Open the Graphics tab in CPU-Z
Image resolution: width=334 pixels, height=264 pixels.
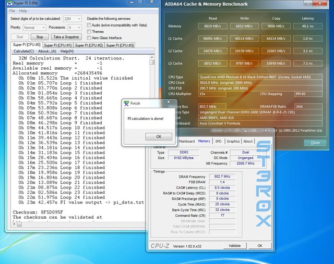click(233, 141)
